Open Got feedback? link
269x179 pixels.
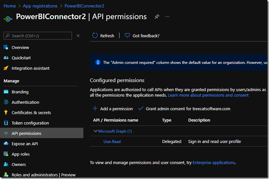146,36
